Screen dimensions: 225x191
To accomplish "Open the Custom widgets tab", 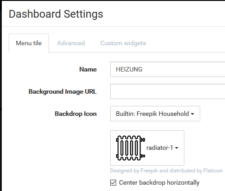I will point(123,43).
